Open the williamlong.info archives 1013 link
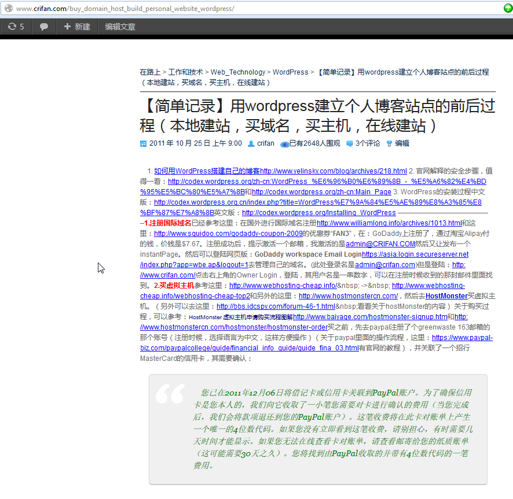The image size is (513, 499). coord(389,223)
